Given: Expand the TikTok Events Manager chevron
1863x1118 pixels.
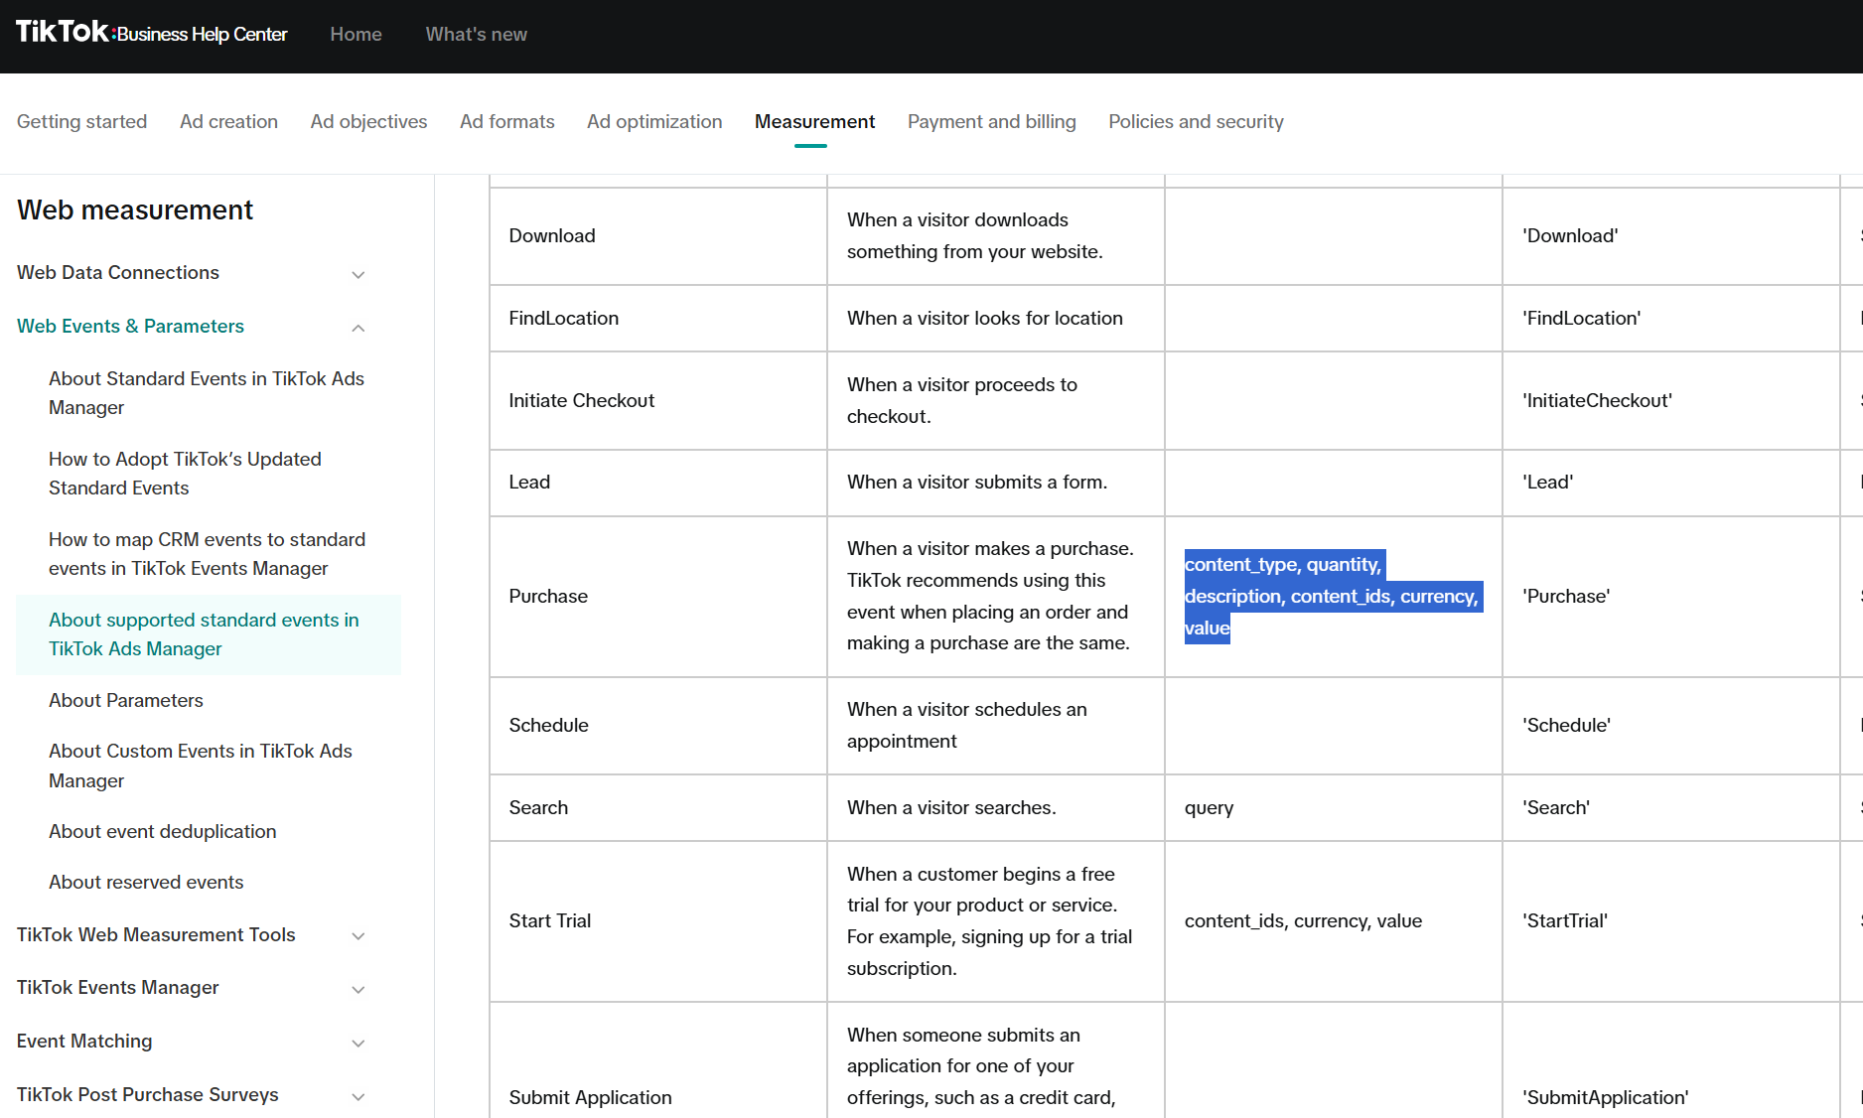Looking at the screenshot, I should (x=358, y=990).
